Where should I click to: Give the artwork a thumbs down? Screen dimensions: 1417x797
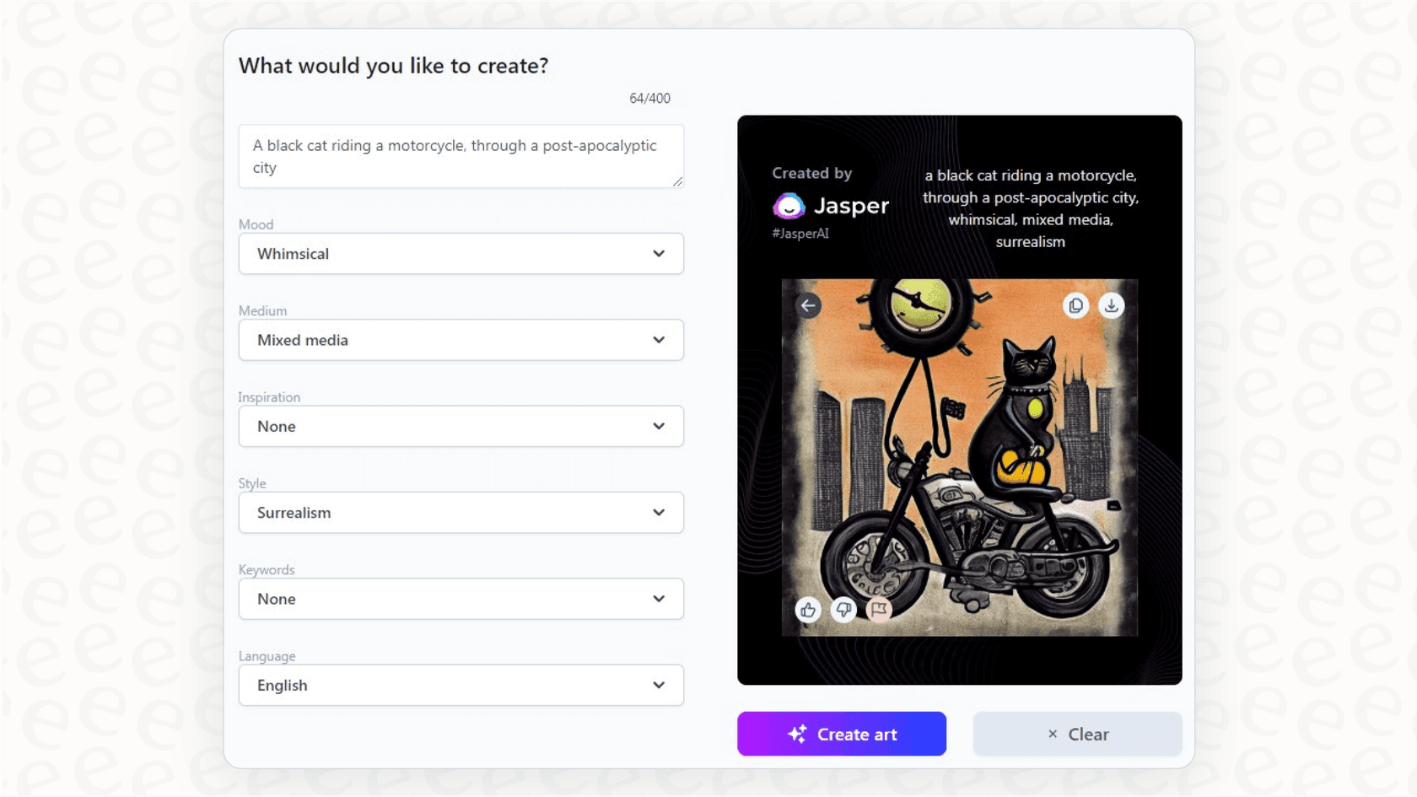[843, 610]
